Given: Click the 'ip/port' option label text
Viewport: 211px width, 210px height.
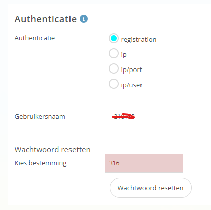Looking at the screenshot, I should 131,70.
